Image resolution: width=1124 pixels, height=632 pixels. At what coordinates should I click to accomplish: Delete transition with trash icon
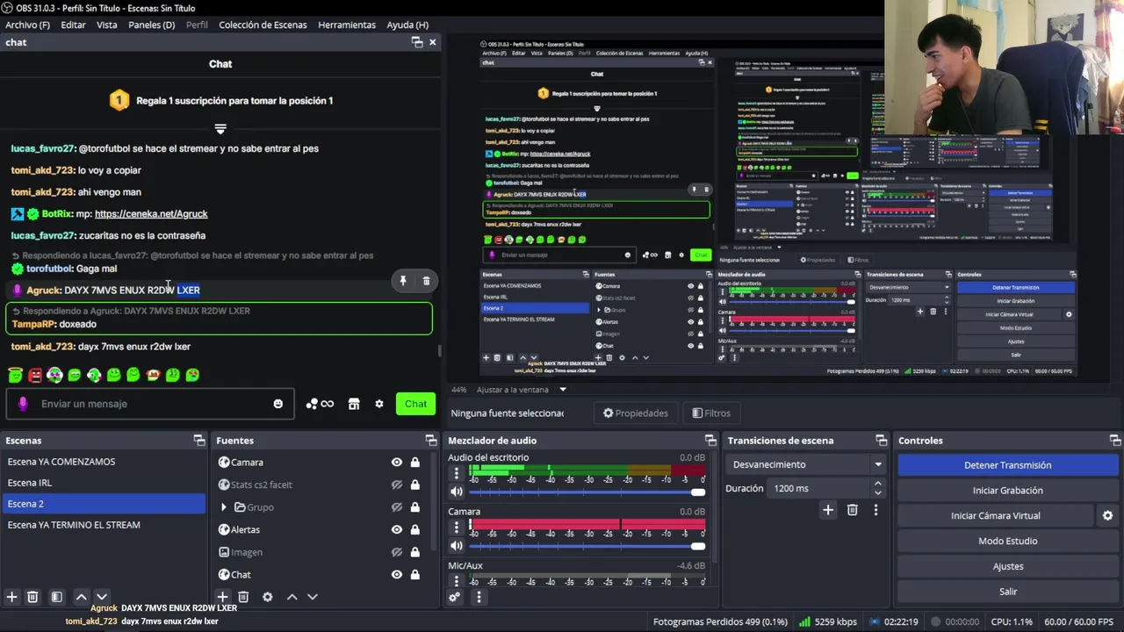coord(852,510)
